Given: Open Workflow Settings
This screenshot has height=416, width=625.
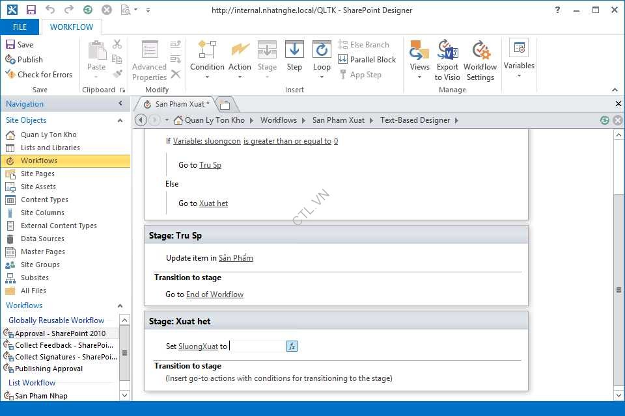Looking at the screenshot, I should coord(480,60).
